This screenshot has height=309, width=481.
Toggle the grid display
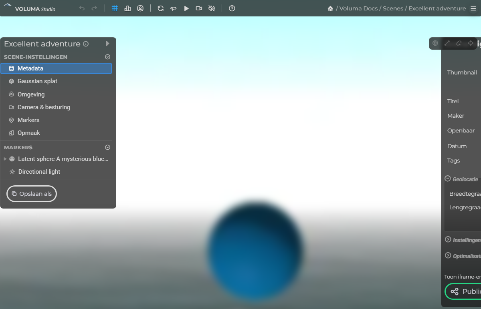click(x=115, y=8)
